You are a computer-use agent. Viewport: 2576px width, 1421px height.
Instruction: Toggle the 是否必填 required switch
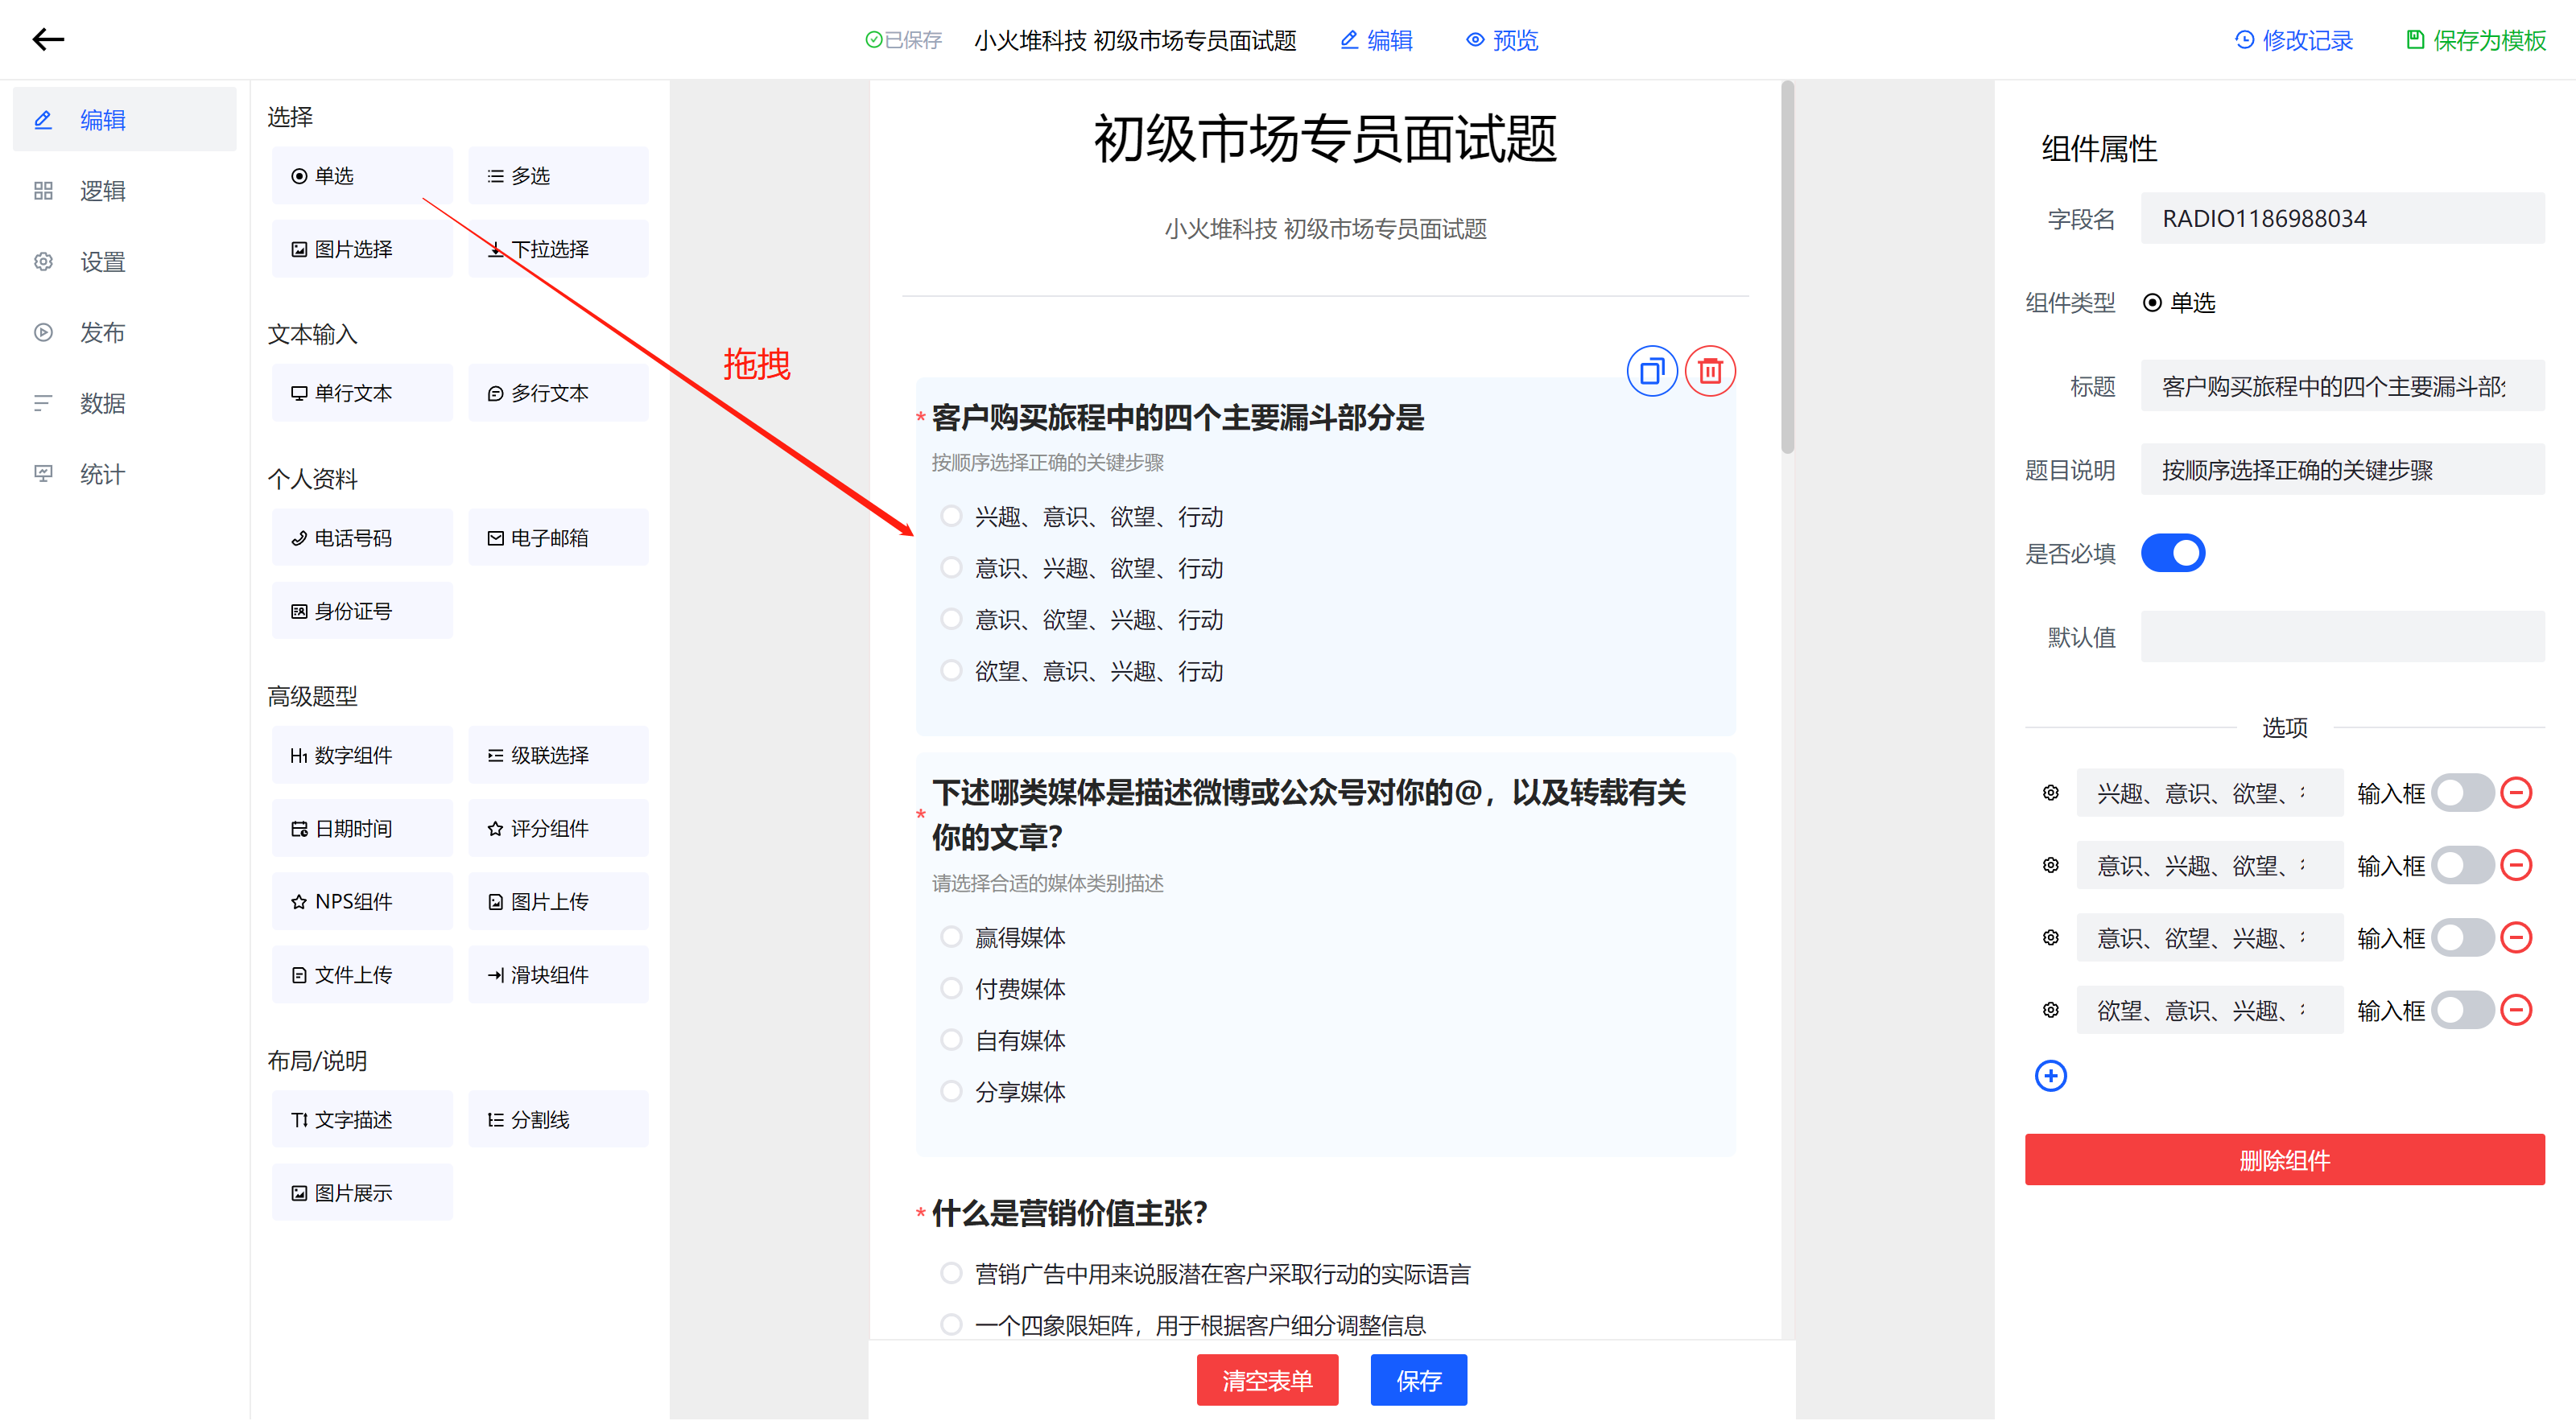pos(2172,553)
